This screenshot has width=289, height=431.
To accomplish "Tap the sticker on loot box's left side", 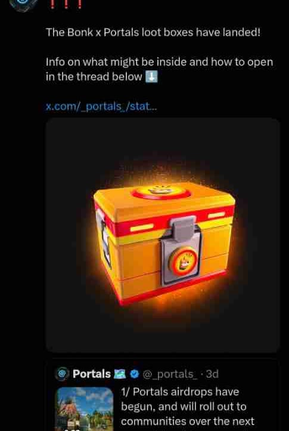I will (104, 240).
